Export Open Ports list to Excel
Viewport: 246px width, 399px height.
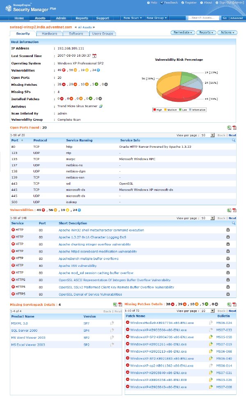[x=229, y=128]
